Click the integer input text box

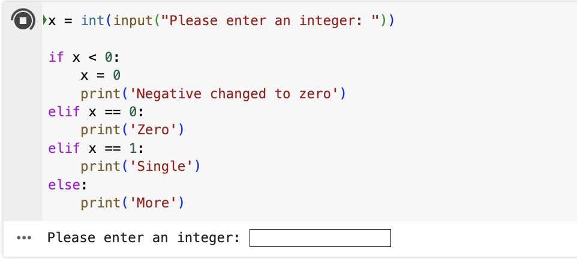pyautogui.click(x=320, y=238)
